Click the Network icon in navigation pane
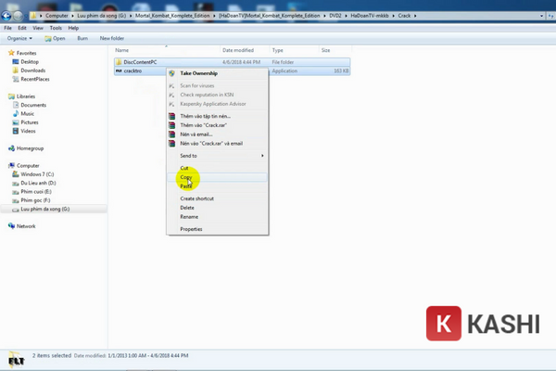The height and width of the screenshot is (371, 556). tap(10, 225)
